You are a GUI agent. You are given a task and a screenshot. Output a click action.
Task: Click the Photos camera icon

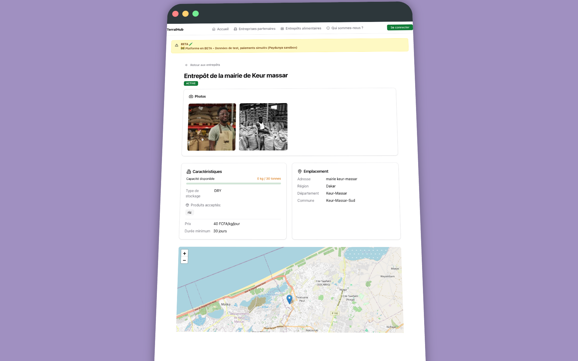tap(191, 97)
